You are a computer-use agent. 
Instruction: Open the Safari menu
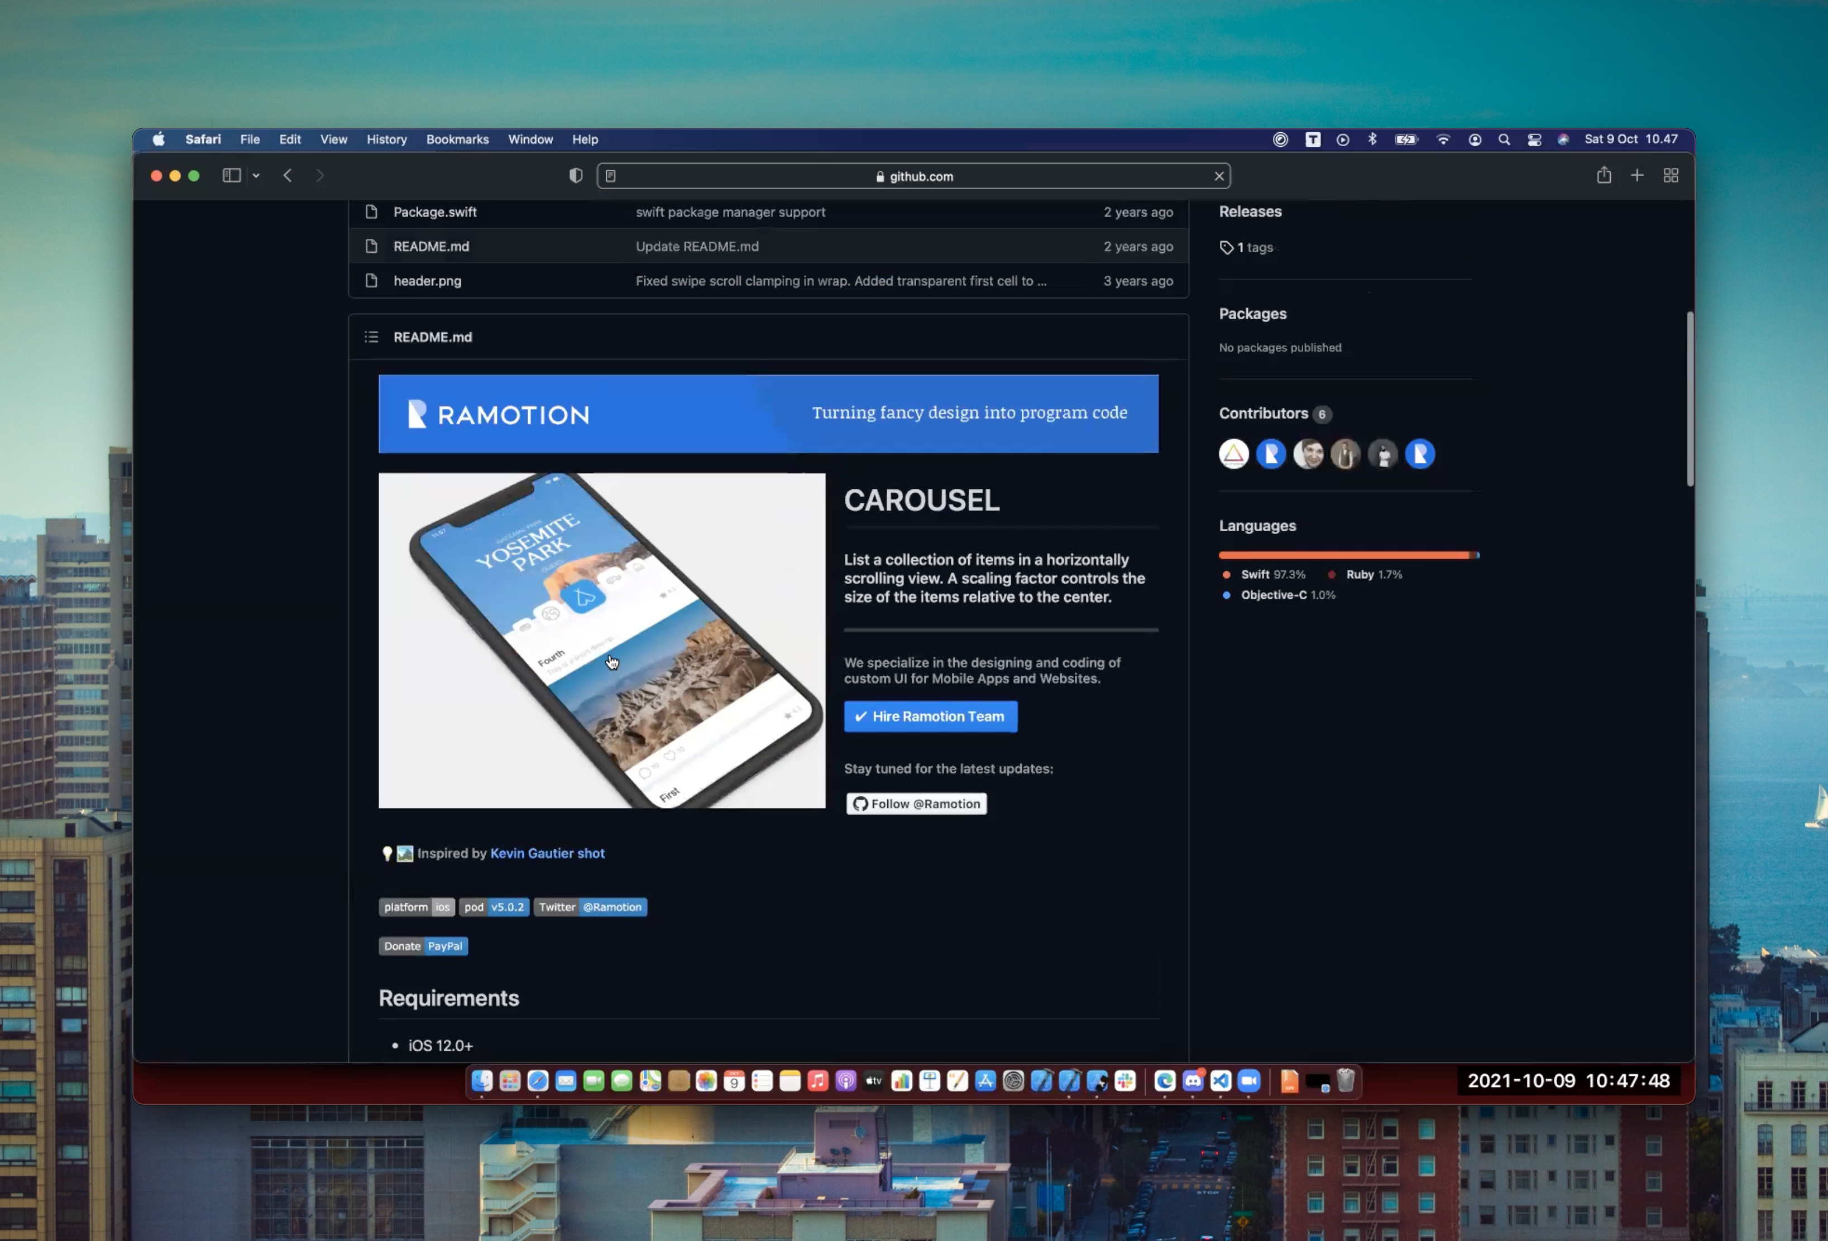203,139
